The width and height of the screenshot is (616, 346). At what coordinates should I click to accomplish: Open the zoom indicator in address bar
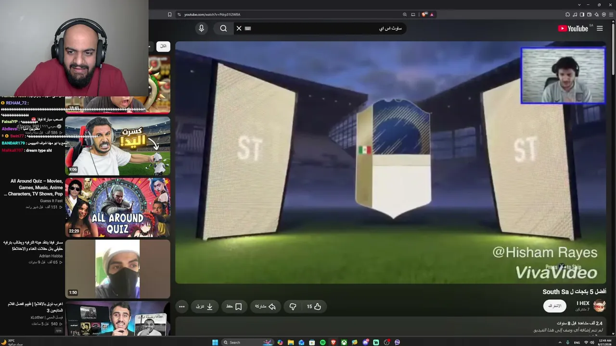405,14
